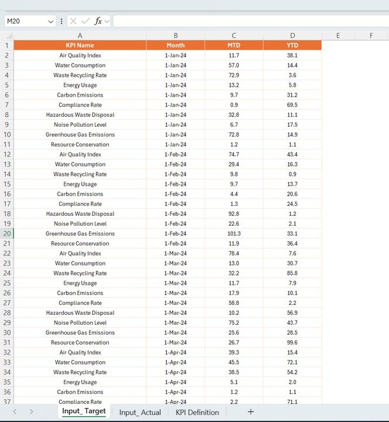The height and width of the screenshot is (422, 389).
Task: Open the KPI Definition sheet tab
Action: 197,413
